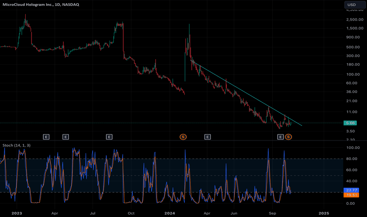Click the earnings E marker just after Apr 2023
This screenshot has height=217, width=367.
pos(65,137)
